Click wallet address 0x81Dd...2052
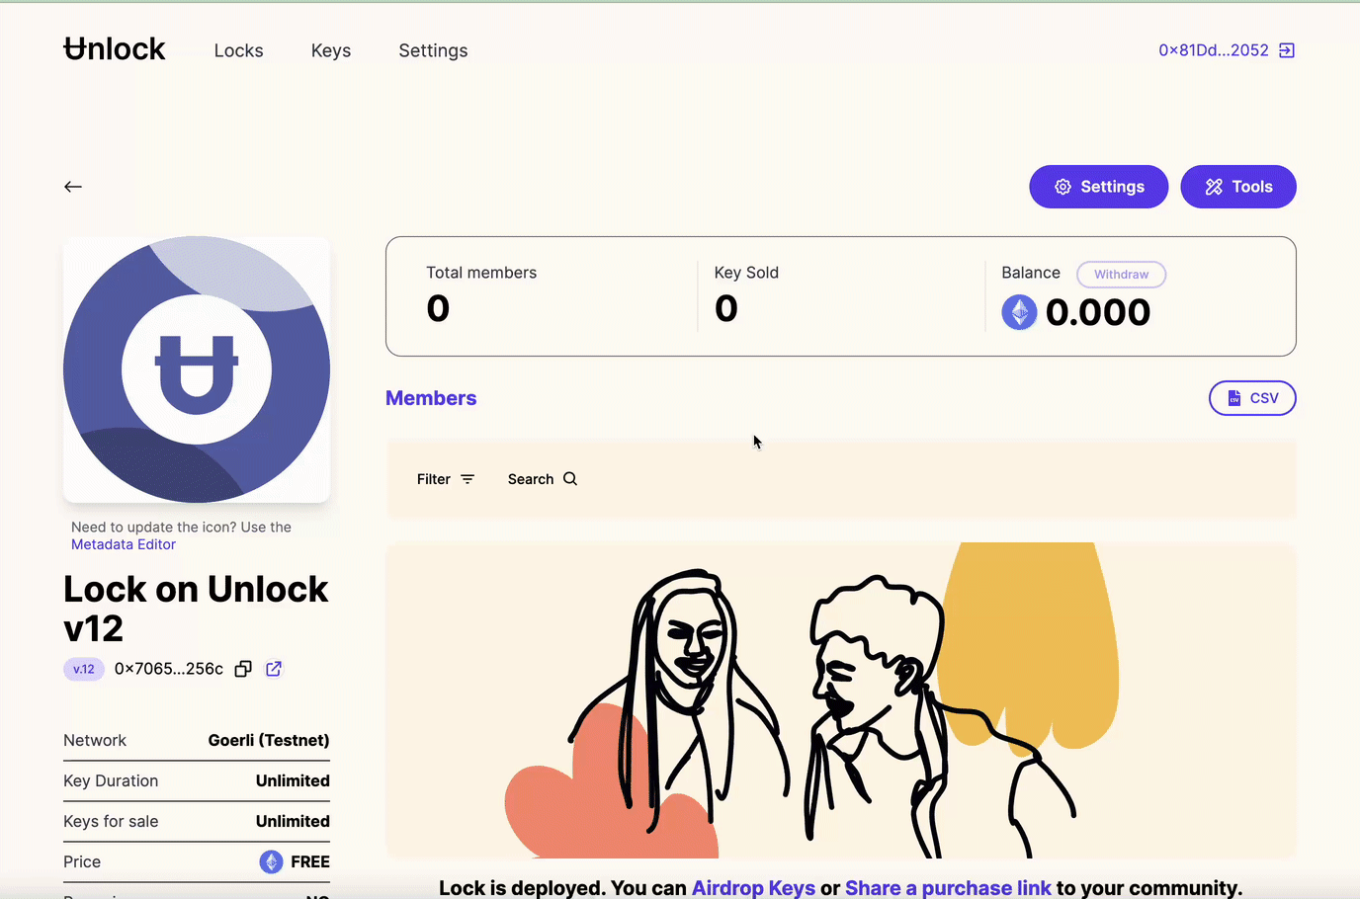This screenshot has width=1360, height=899. [1214, 50]
